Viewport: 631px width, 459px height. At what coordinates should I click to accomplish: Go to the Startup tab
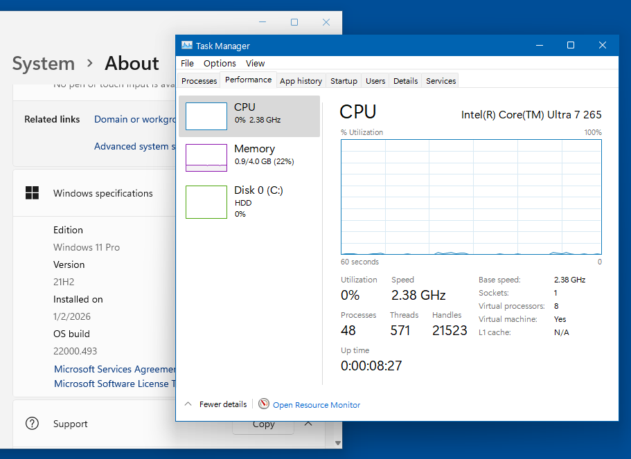[x=344, y=81]
